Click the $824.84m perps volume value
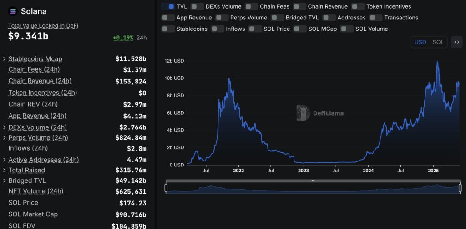 click(x=131, y=138)
